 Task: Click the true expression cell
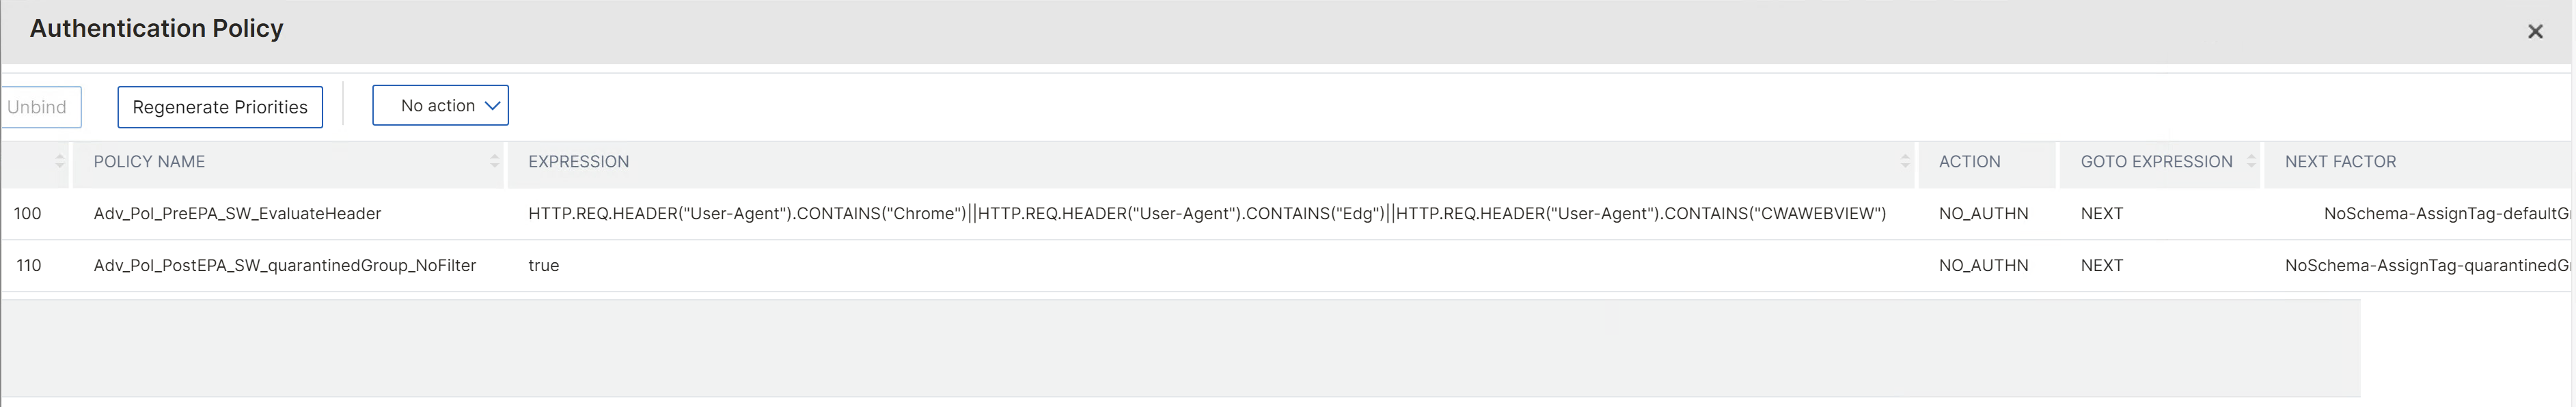(544, 265)
